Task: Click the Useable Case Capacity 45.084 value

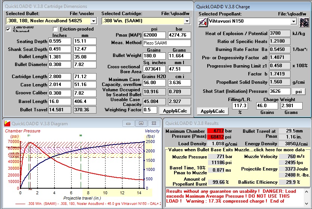Action: point(154,101)
